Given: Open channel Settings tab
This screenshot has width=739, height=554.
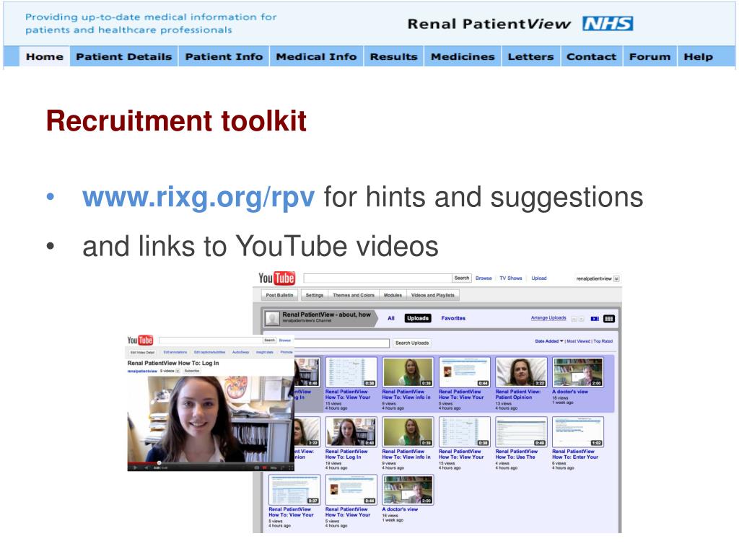Looking at the screenshot, I should click(x=315, y=295).
